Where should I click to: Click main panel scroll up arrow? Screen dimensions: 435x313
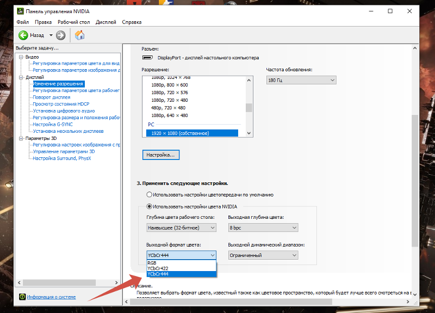click(415, 48)
